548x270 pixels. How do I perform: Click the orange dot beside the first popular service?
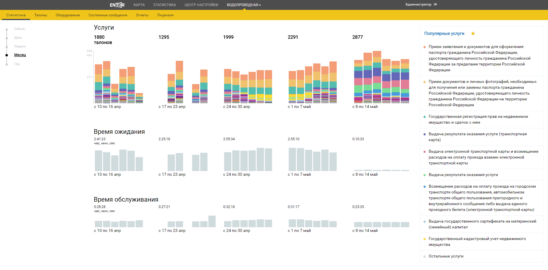(425, 47)
